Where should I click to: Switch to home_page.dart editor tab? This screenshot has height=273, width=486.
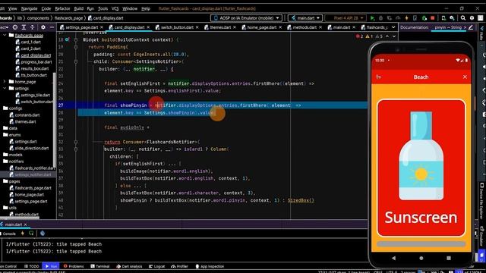click(x=261, y=27)
